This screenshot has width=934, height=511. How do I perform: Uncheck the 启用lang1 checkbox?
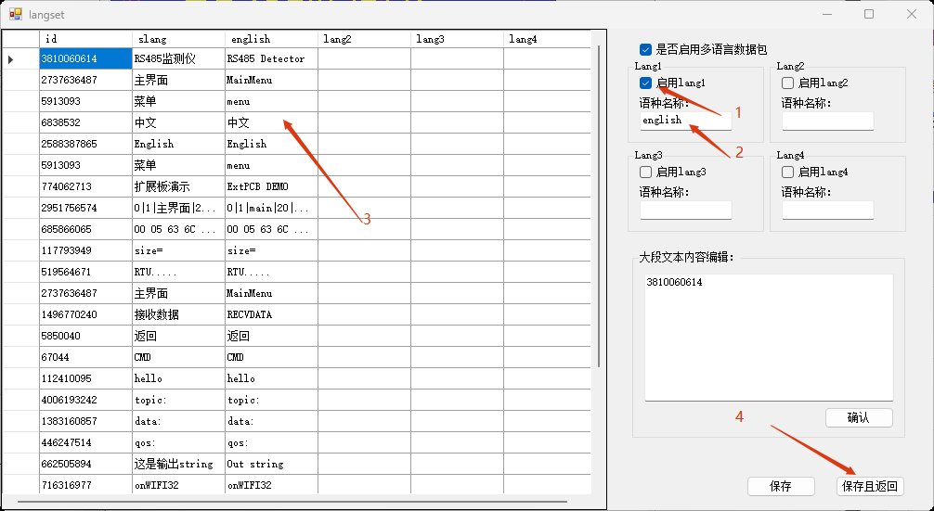click(645, 83)
